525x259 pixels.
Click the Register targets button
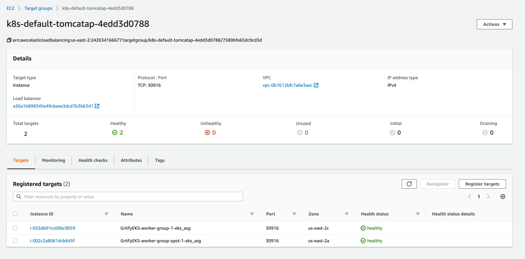tap(482, 184)
